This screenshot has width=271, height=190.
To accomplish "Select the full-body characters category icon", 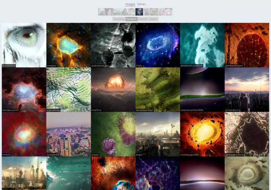I will tap(146, 12).
